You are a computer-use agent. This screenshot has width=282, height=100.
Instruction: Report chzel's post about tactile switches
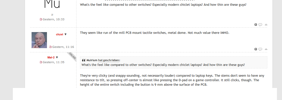pos(255,49)
